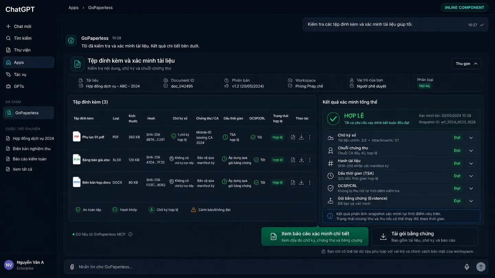Click info icon beside GoPaperless MCP

click(130, 234)
